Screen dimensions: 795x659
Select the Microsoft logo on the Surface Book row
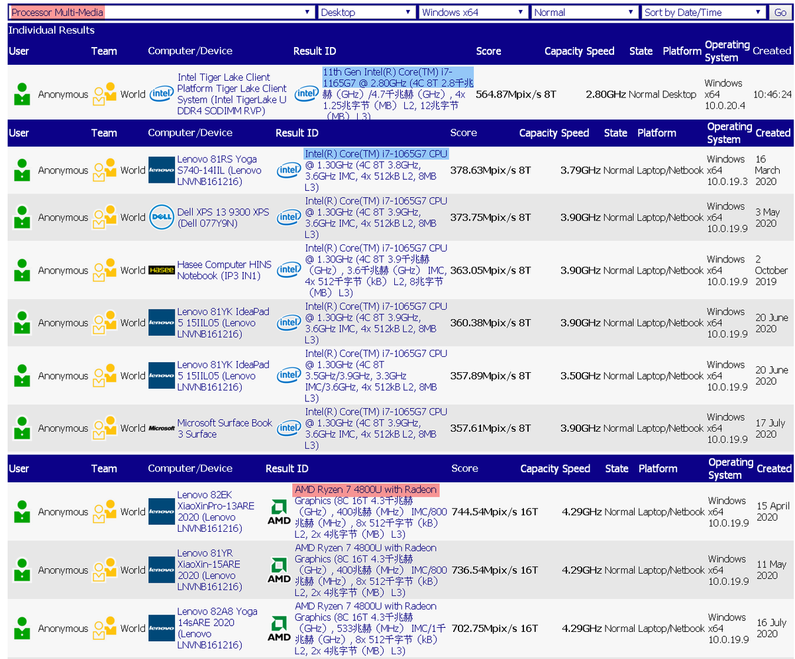[x=161, y=428]
